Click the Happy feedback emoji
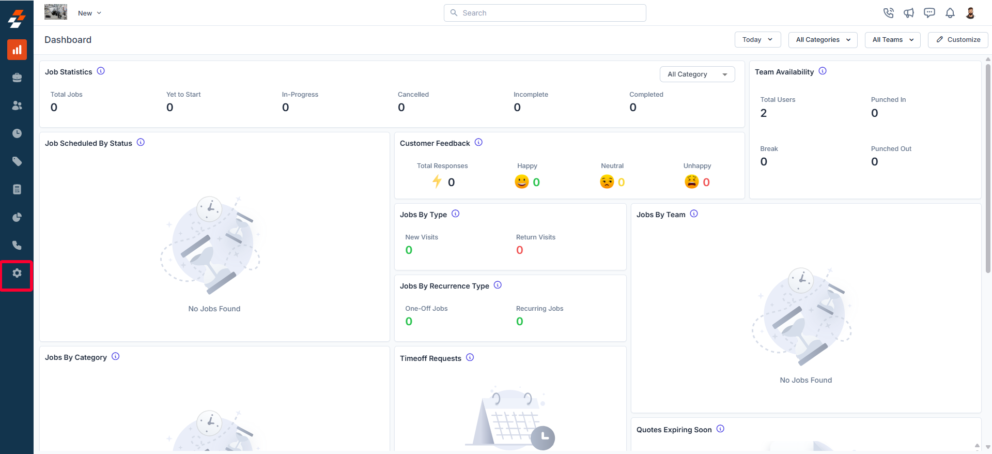Viewport: 992px width, 454px height. click(522, 181)
